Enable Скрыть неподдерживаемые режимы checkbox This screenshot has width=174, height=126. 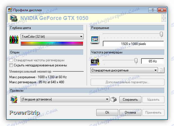tap(11, 65)
